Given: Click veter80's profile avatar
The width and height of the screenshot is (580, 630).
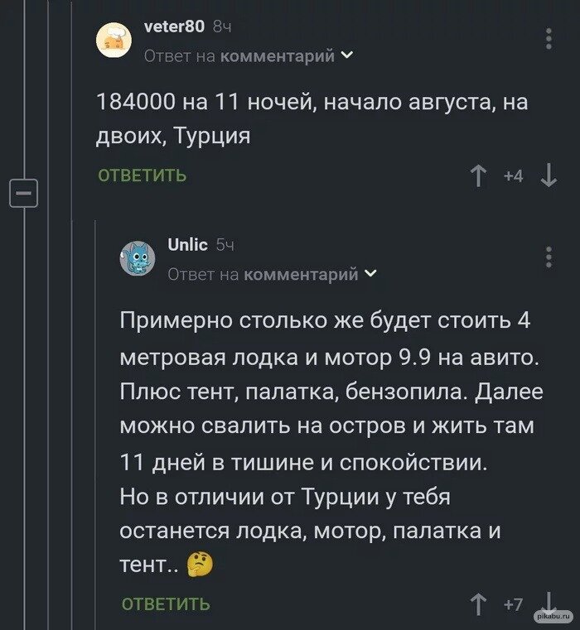Looking at the screenshot, I should pyautogui.click(x=114, y=40).
